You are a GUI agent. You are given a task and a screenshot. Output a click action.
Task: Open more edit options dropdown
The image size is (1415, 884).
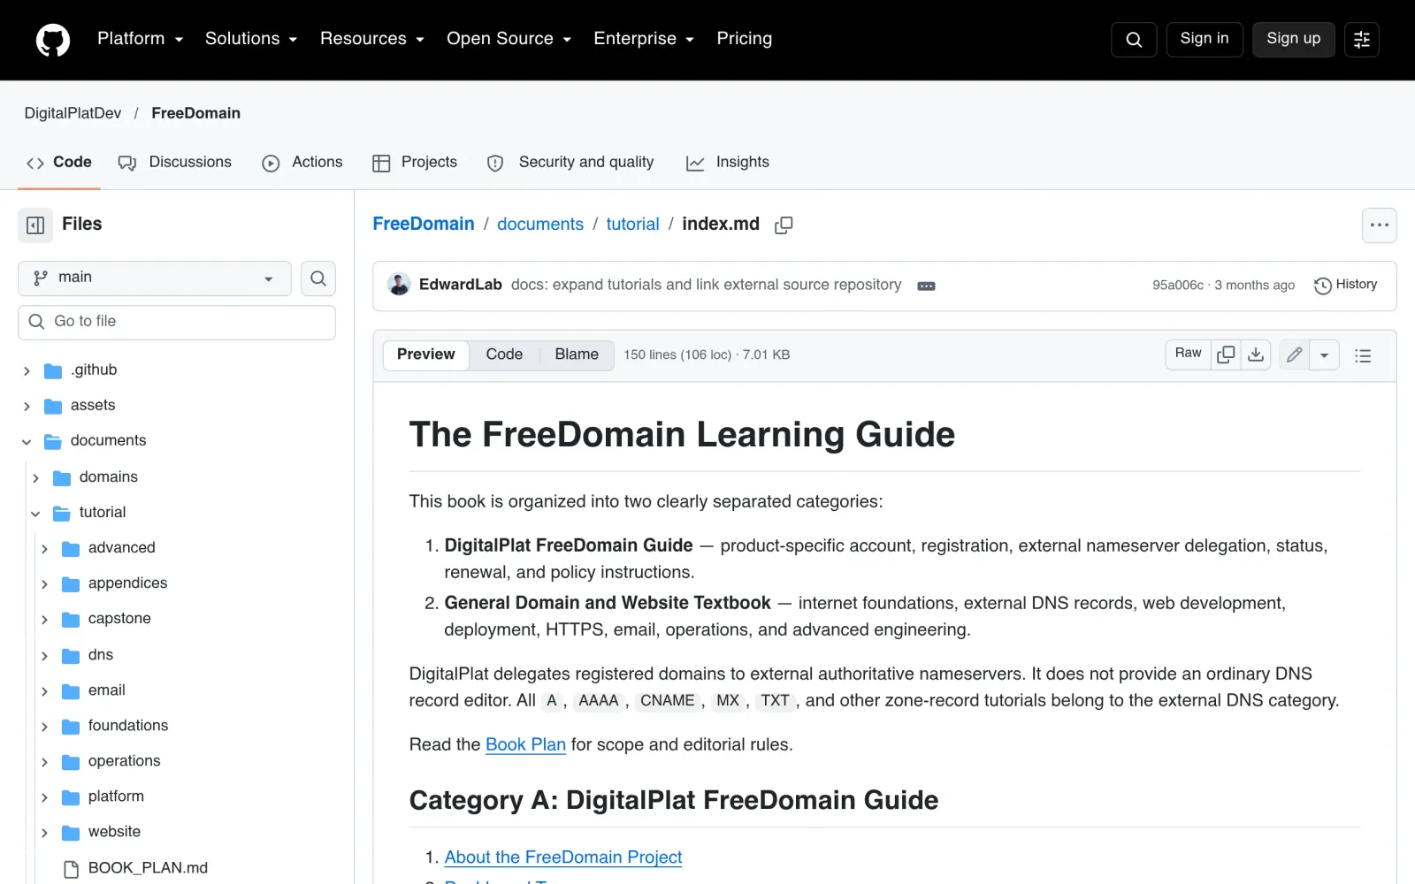(x=1324, y=355)
